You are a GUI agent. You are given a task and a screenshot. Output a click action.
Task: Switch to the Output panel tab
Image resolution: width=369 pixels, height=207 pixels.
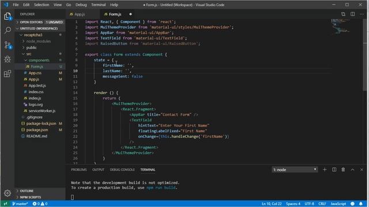(x=98, y=170)
